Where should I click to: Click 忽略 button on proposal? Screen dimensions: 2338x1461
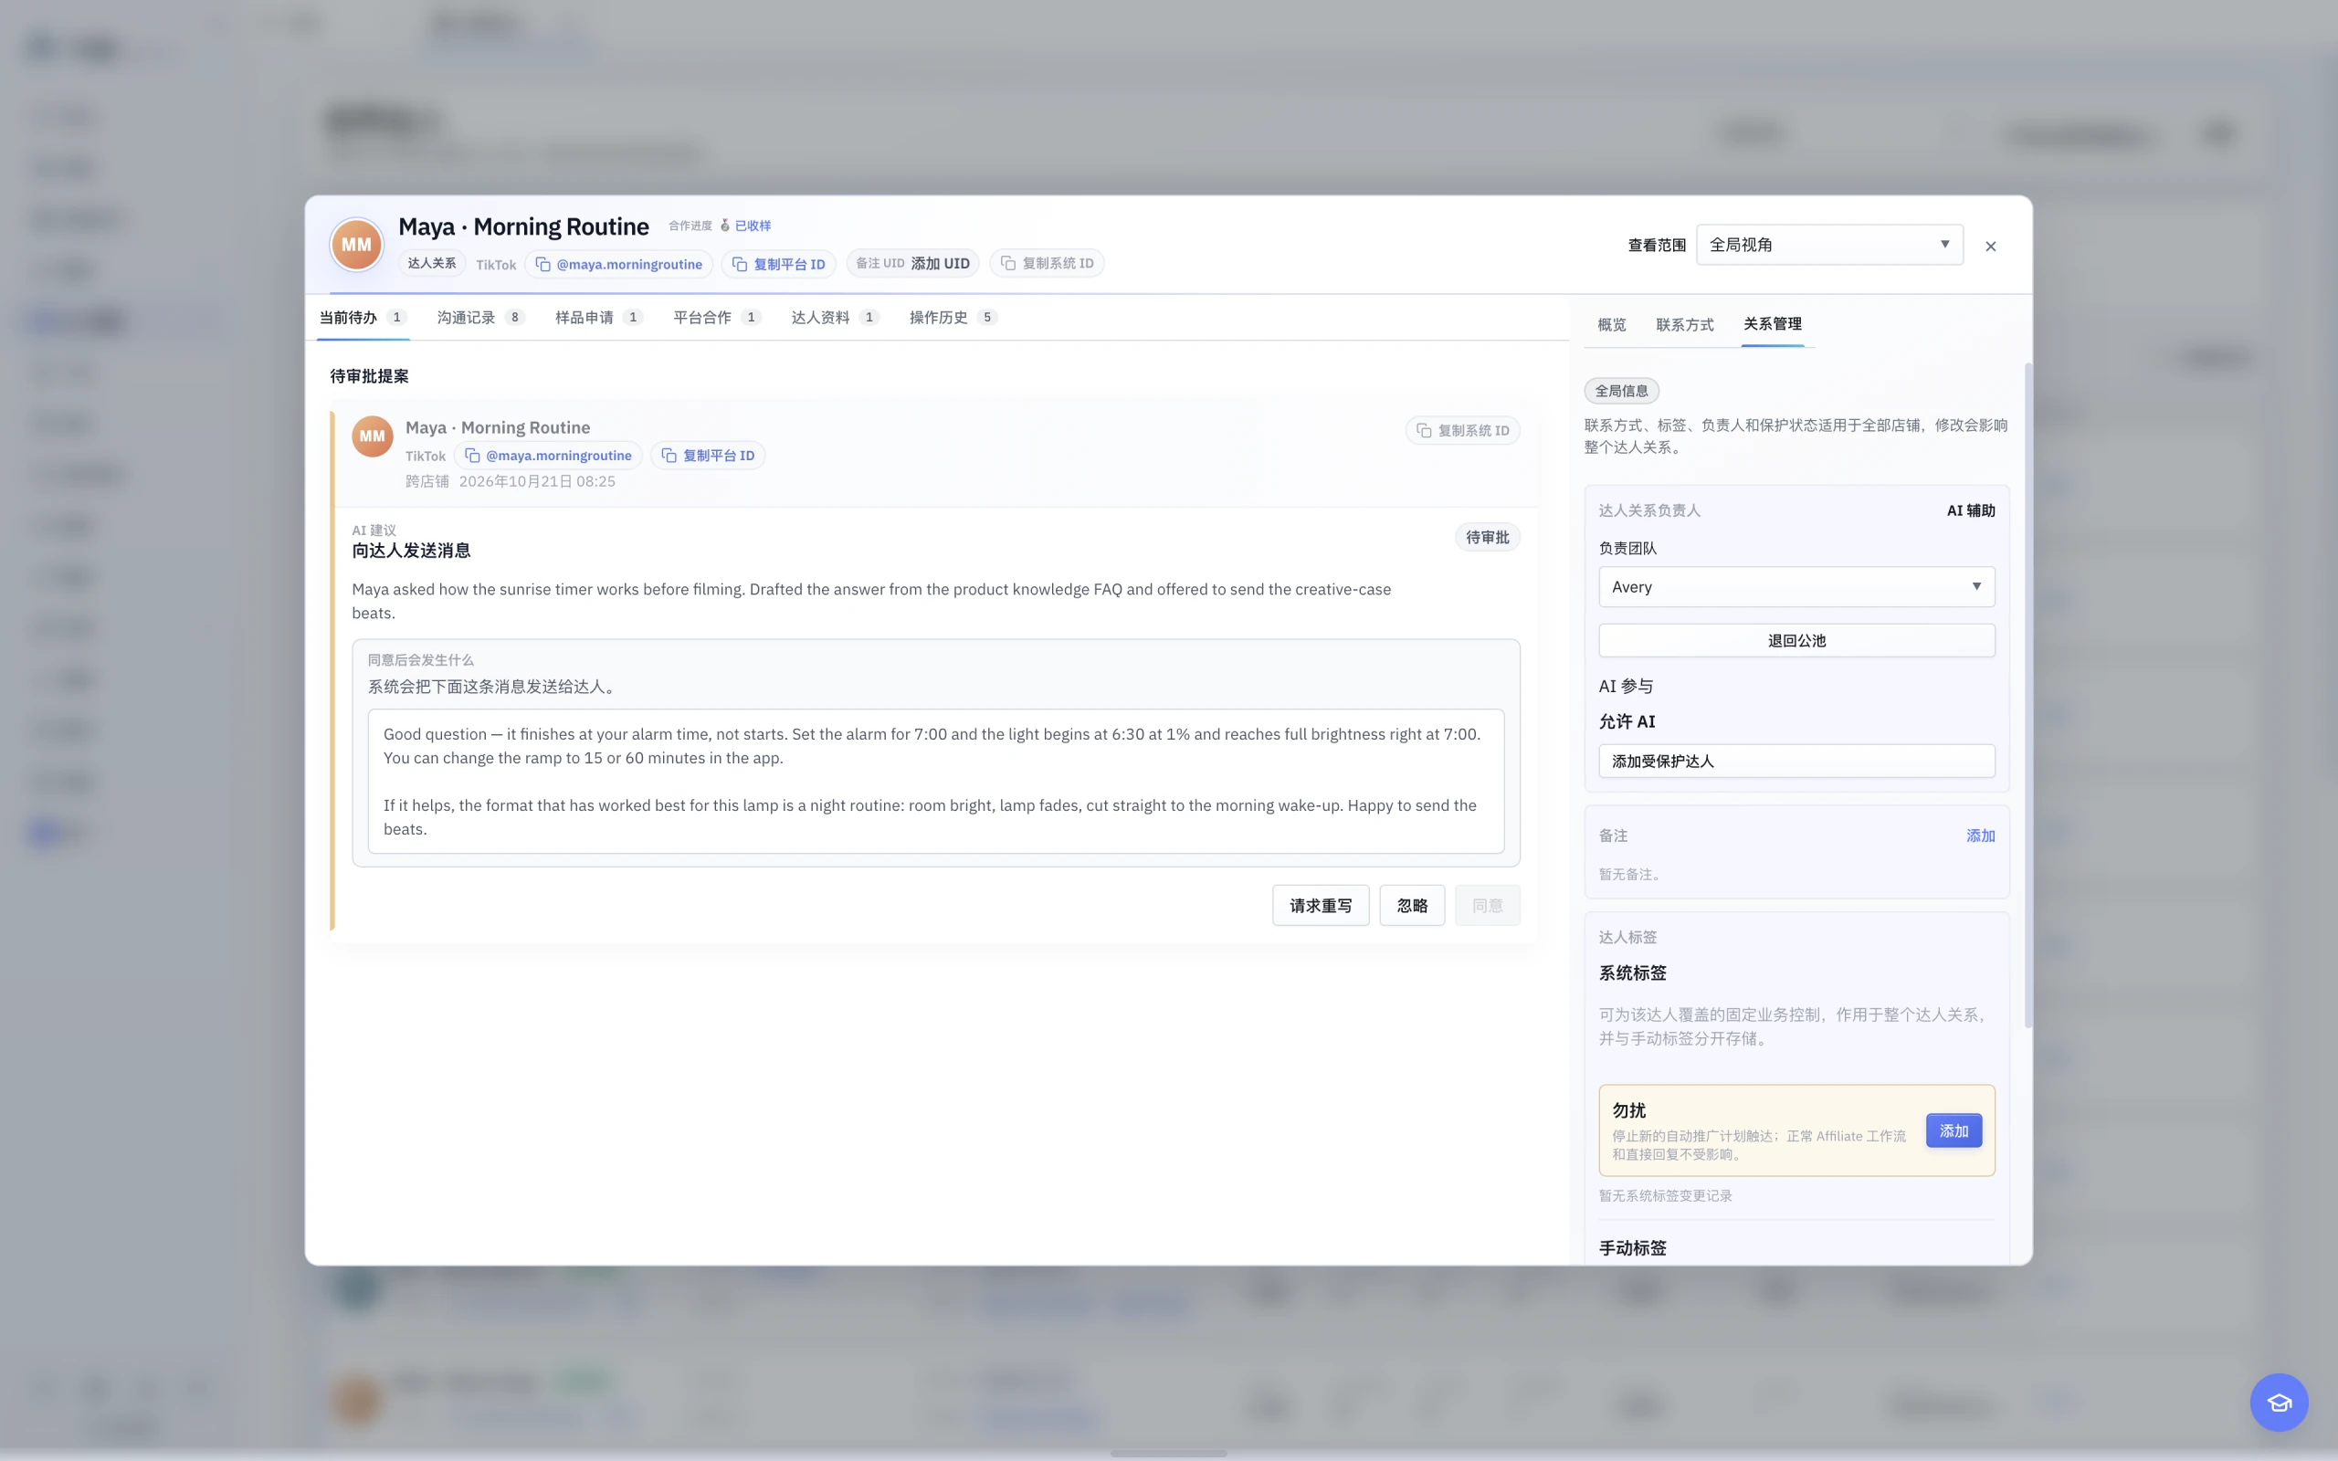click(1412, 906)
